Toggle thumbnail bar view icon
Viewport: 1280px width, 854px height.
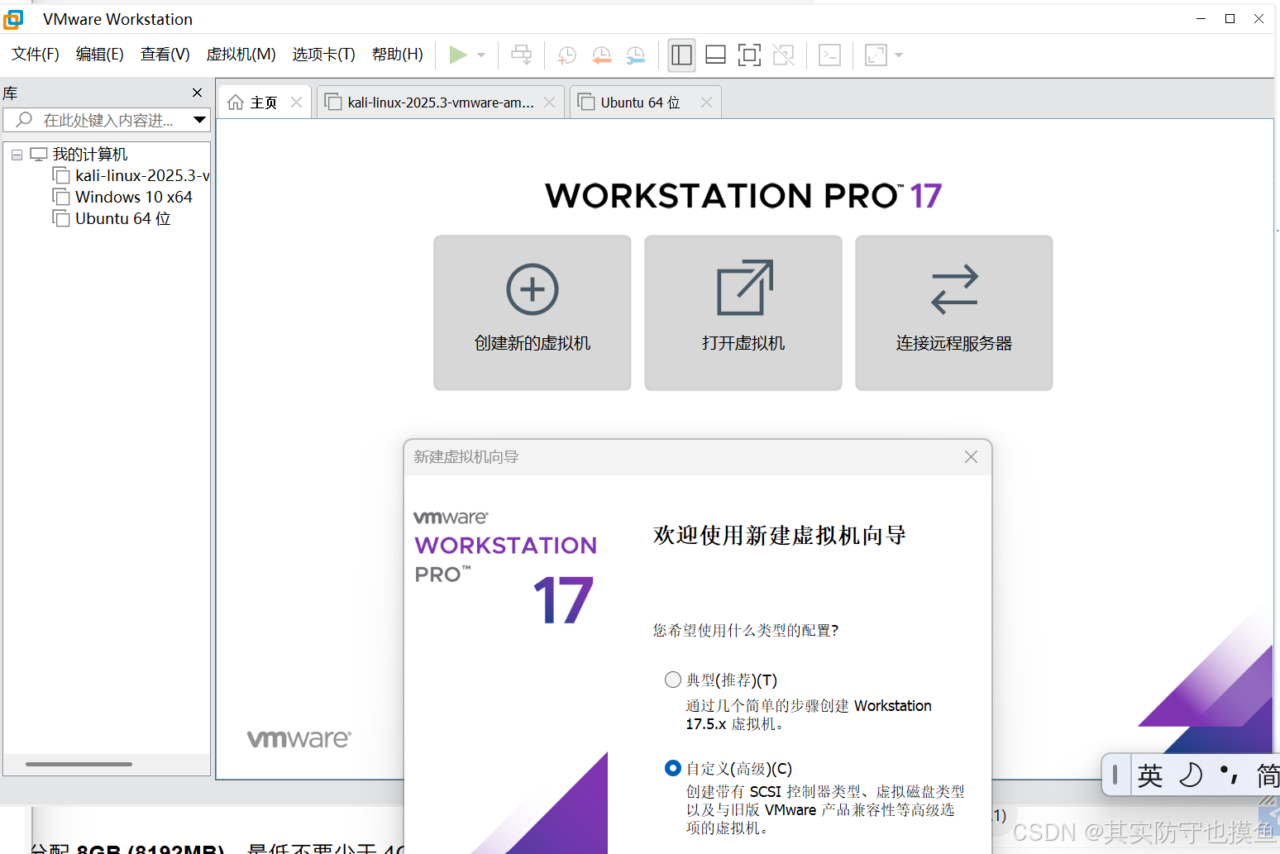[716, 55]
